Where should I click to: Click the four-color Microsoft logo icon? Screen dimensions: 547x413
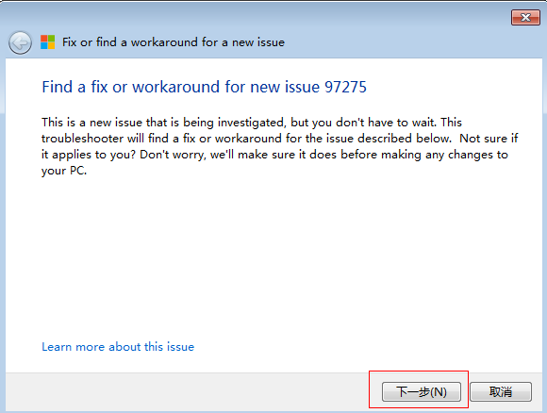48,42
